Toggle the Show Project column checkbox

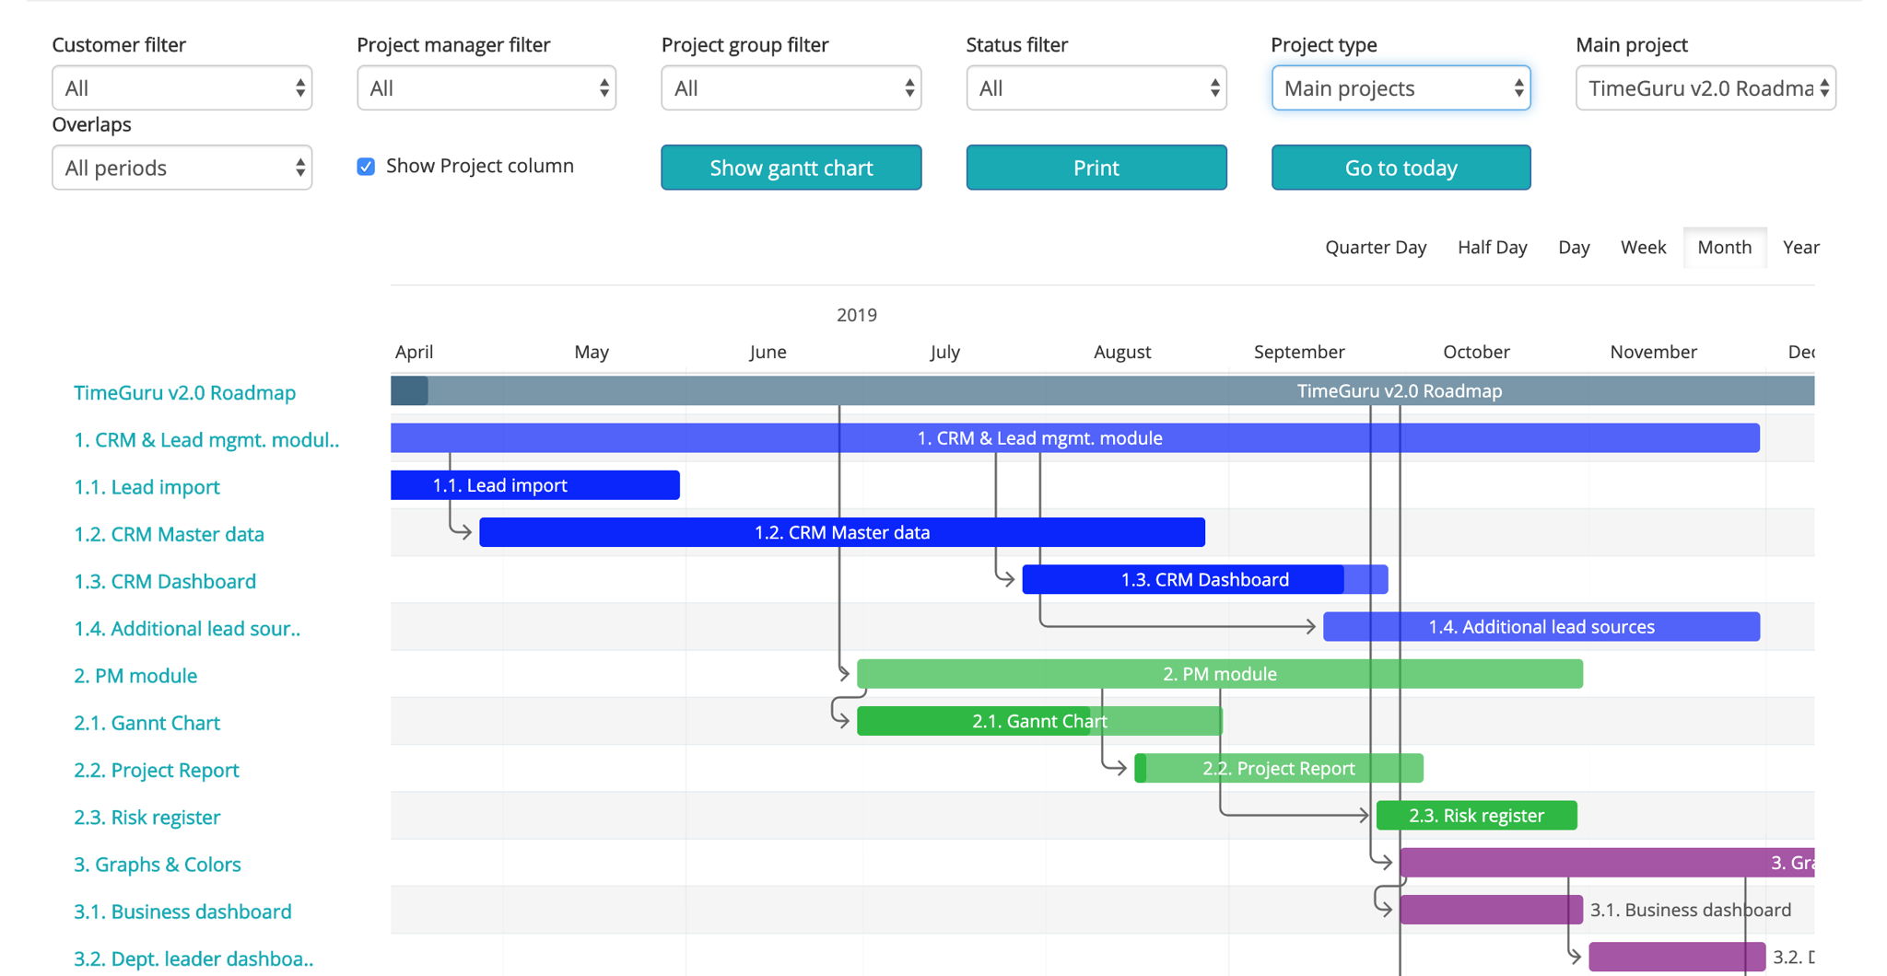click(366, 167)
